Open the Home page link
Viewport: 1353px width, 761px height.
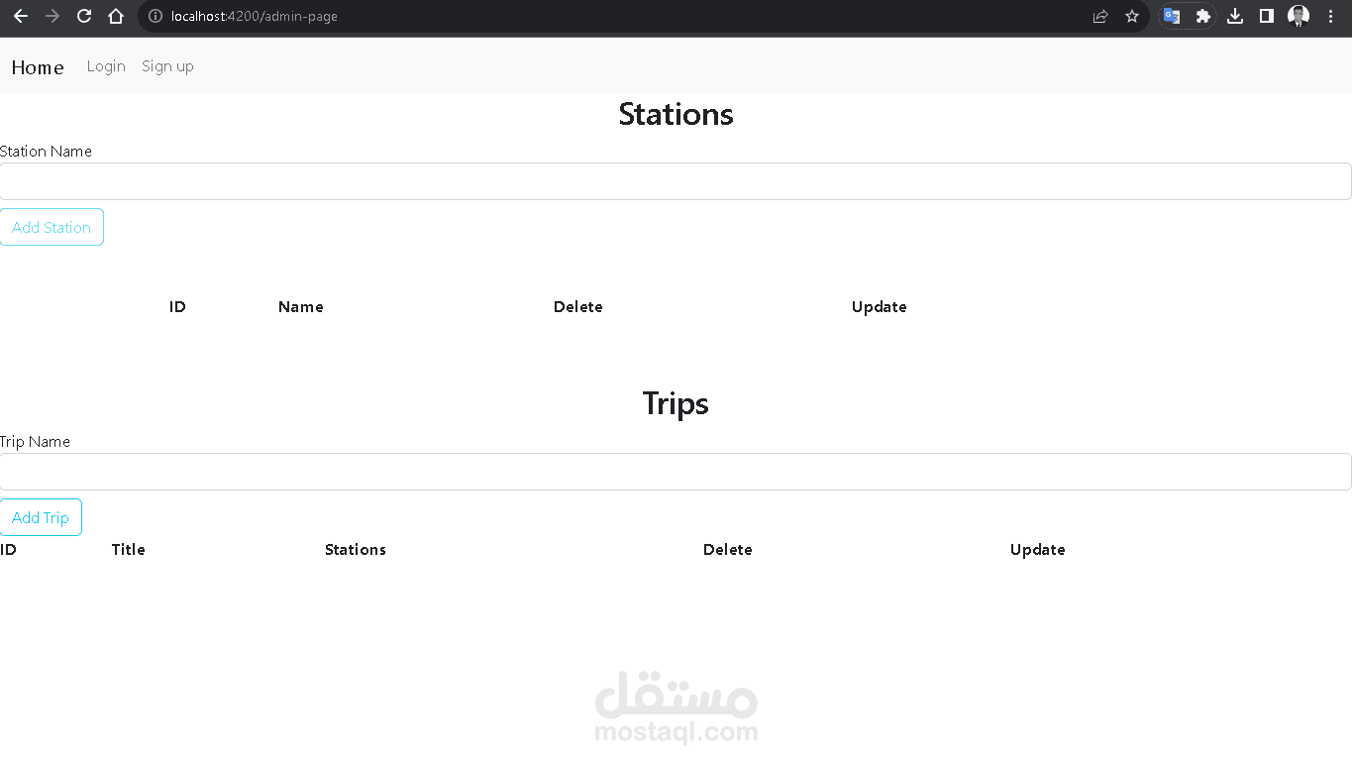tap(38, 67)
